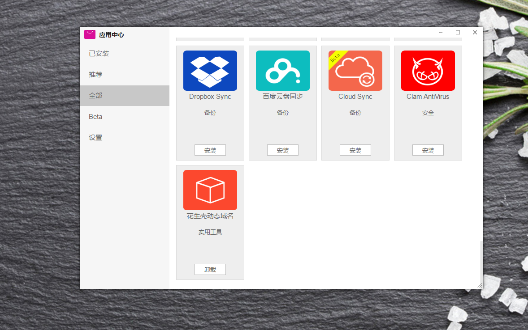528x330 pixels.
Task: Select the 全部 sidebar item
Action: coord(95,96)
